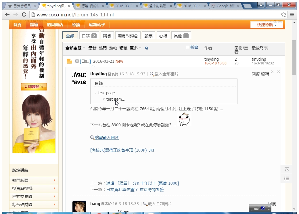The height and width of the screenshot is (214, 299).
Task: Click 編輯 in tinyding's post preview
Action: (265, 74)
